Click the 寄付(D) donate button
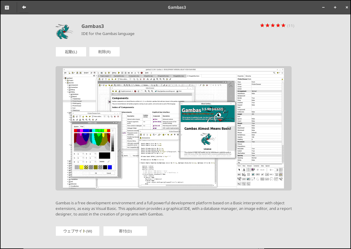This screenshot has height=249, width=351. [125, 231]
